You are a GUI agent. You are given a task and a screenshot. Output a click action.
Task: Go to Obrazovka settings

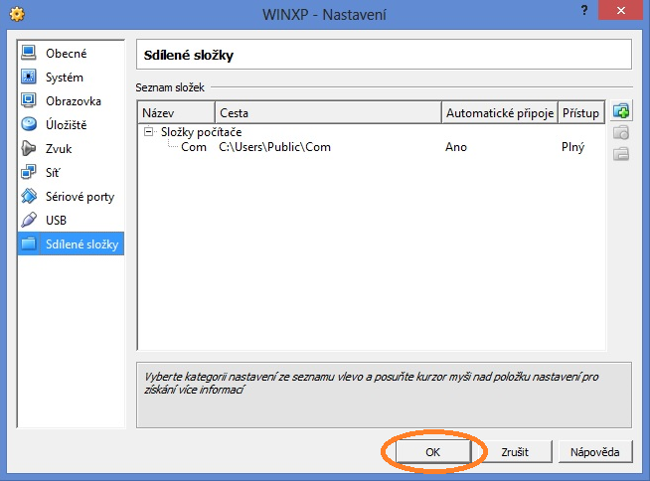pos(71,100)
